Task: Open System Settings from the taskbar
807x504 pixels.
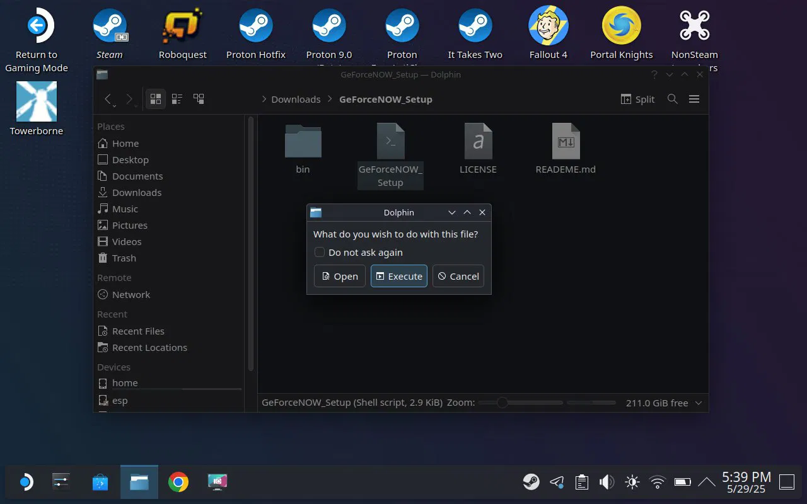Action: point(61,483)
